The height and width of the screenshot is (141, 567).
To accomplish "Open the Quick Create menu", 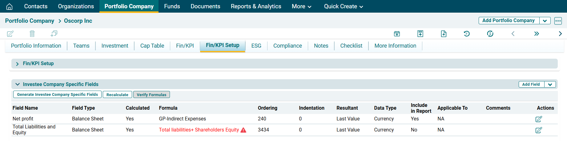I will [x=343, y=6].
